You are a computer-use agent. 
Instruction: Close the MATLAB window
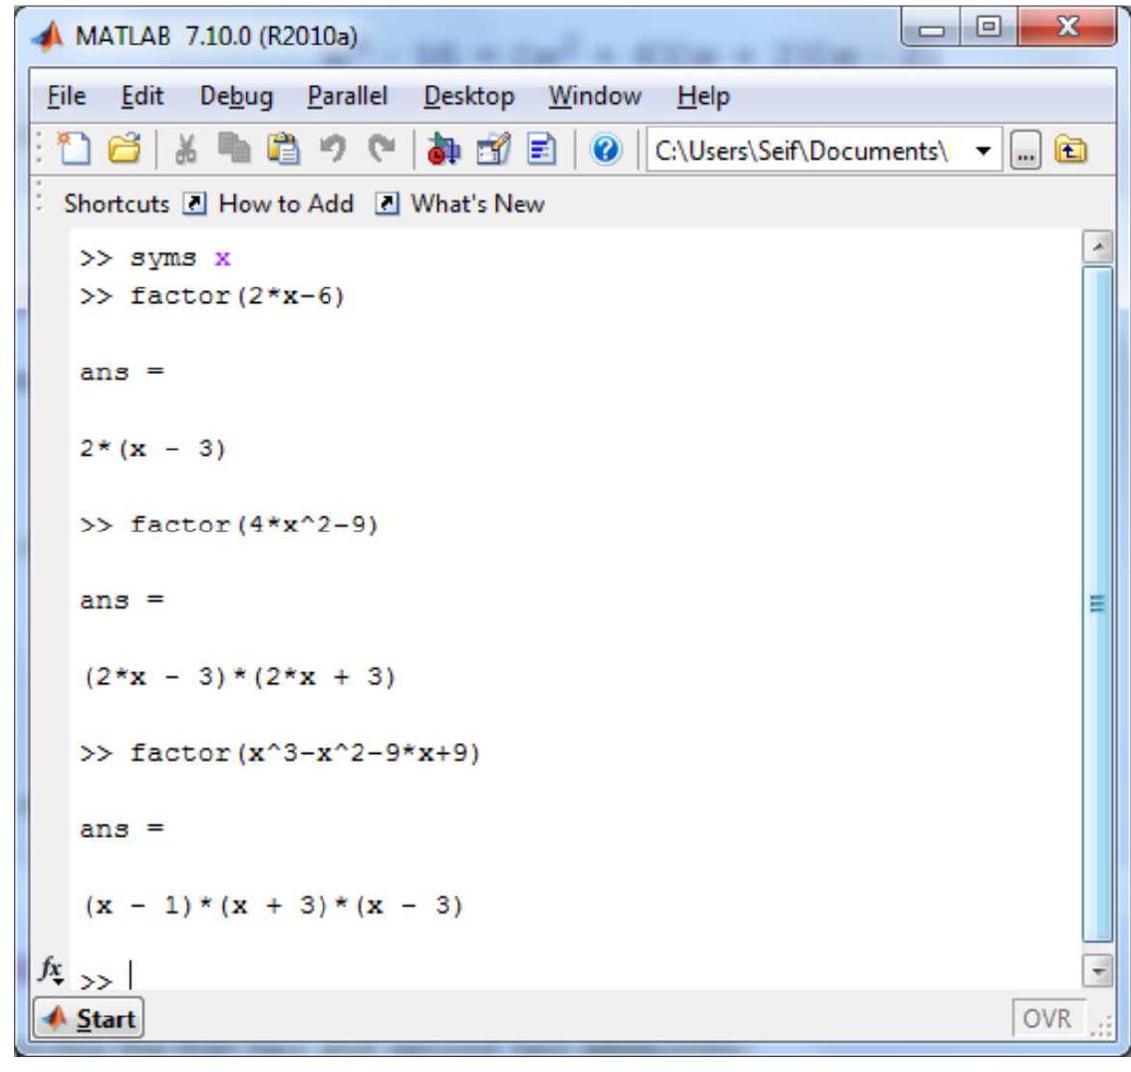coord(1067,28)
